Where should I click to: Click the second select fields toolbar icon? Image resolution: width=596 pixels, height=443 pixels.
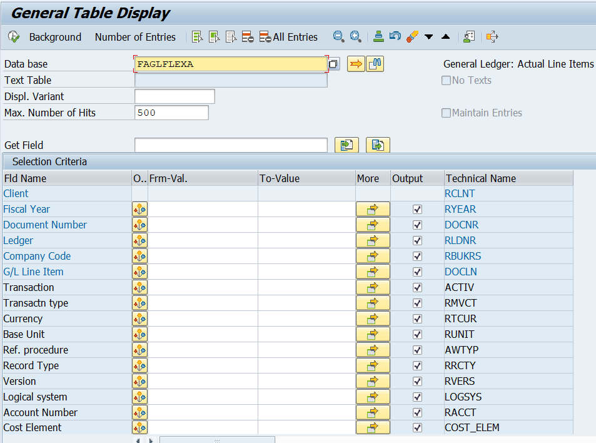tap(214, 37)
